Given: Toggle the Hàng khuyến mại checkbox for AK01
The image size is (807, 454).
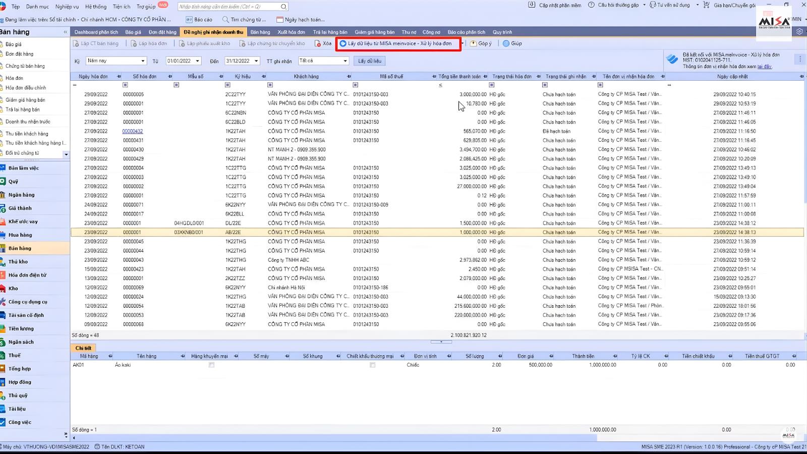Looking at the screenshot, I should (x=211, y=365).
